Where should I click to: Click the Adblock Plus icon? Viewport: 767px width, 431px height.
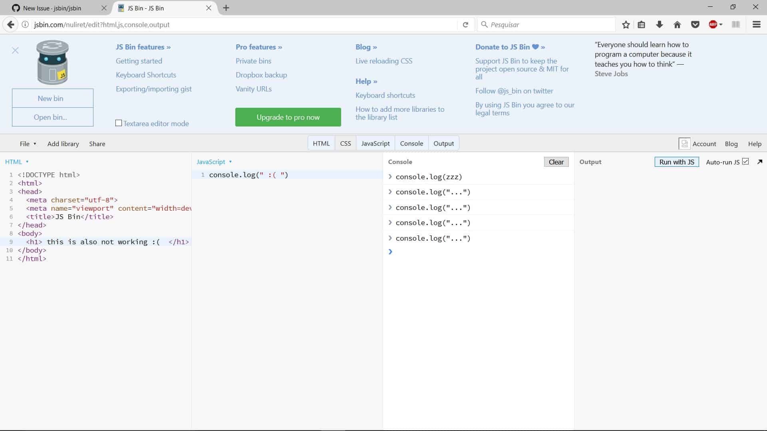pos(713,25)
